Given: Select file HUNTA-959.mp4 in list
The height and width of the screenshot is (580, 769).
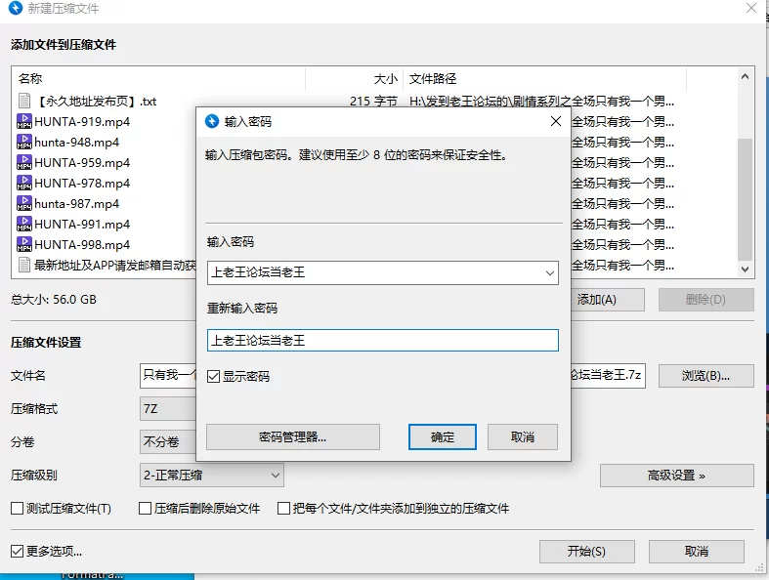Looking at the screenshot, I should pos(82,163).
